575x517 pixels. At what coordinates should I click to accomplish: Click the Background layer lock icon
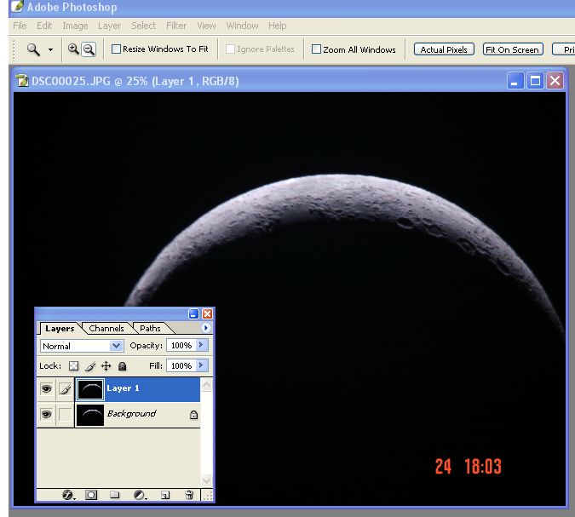click(193, 415)
